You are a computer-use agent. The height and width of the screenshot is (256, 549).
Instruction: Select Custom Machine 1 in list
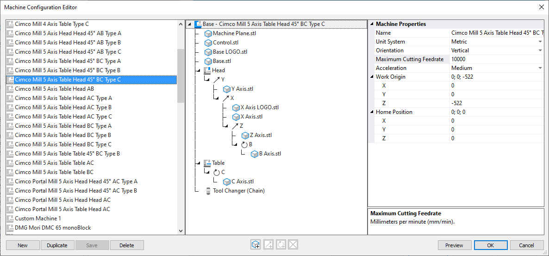pos(38,218)
